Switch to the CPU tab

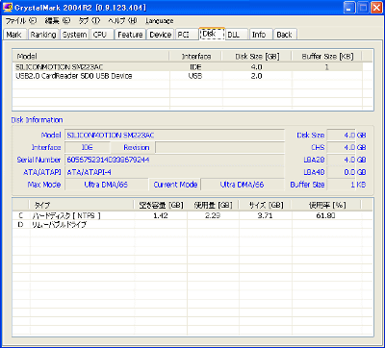[102, 35]
